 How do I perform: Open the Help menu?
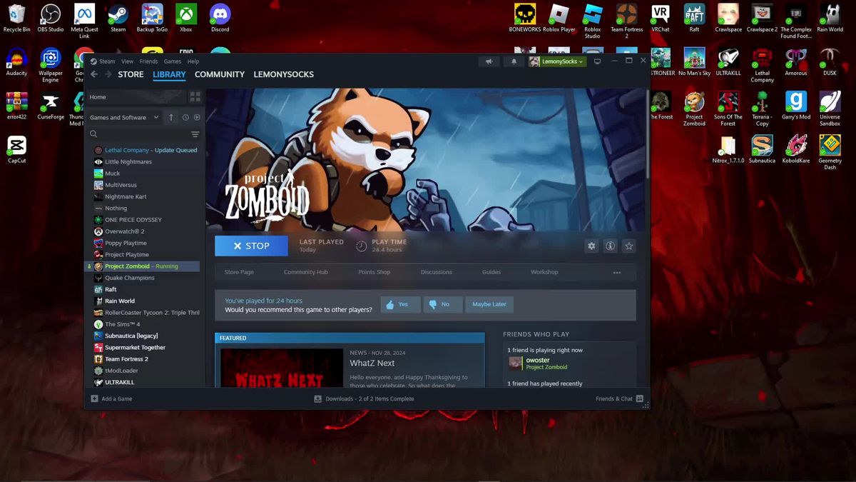click(193, 61)
